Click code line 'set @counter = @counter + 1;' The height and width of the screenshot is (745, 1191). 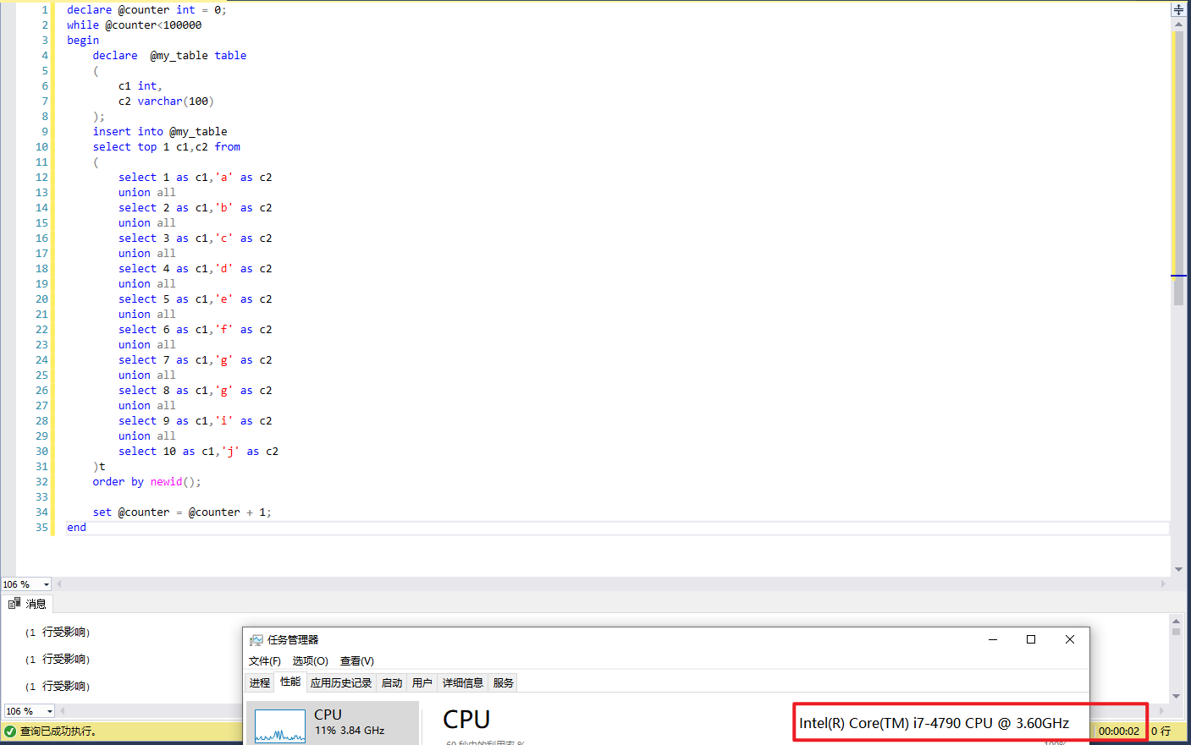tap(182, 512)
